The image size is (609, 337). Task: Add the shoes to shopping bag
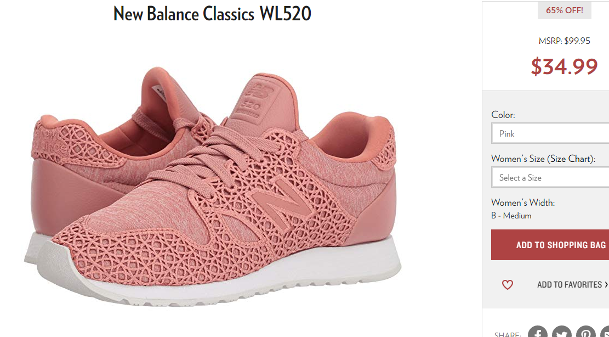pos(550,245)
